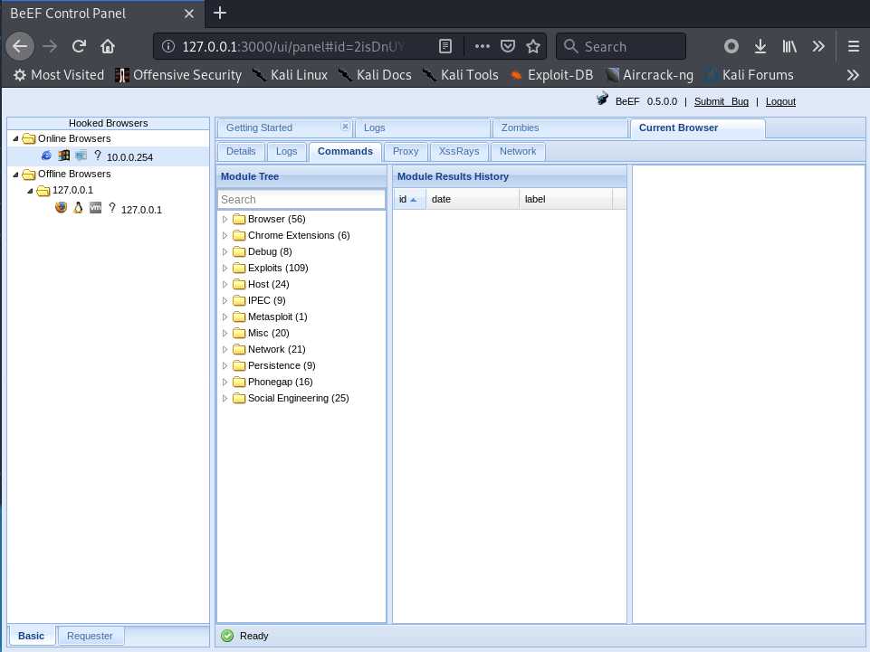Click the circular extension icon in toolbar
This screenshot has height=652, width=870.
pos(731,47)
